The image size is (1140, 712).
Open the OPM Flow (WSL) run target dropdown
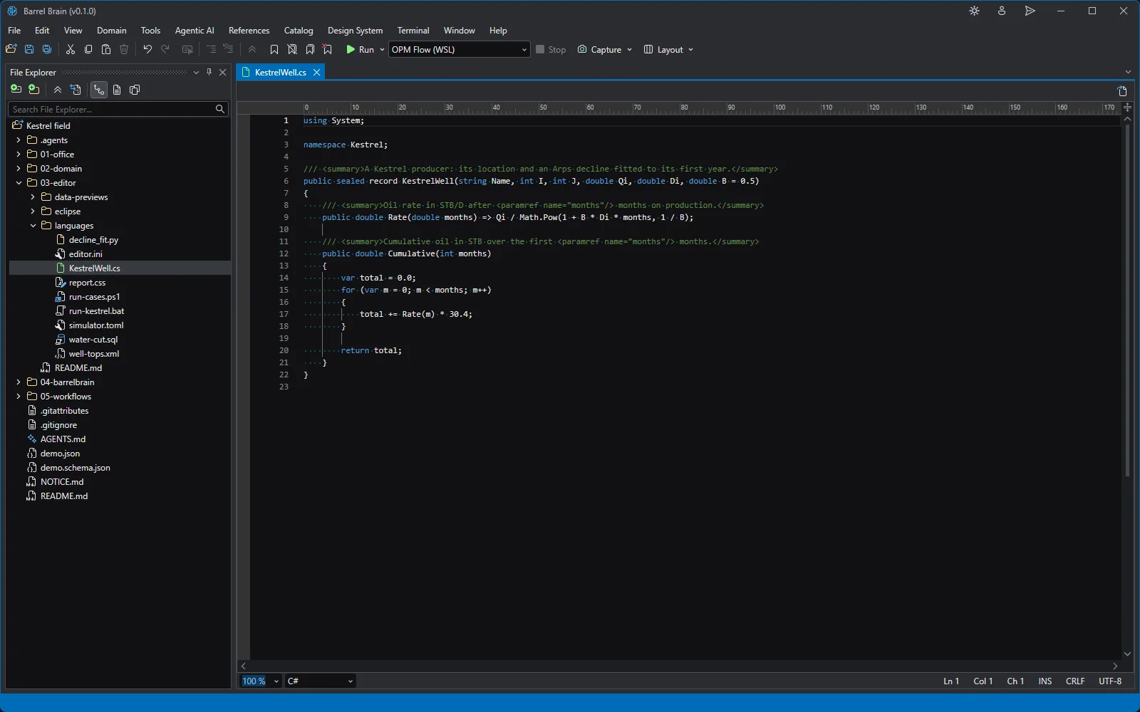pyautogui.click(x=460, y=49)
